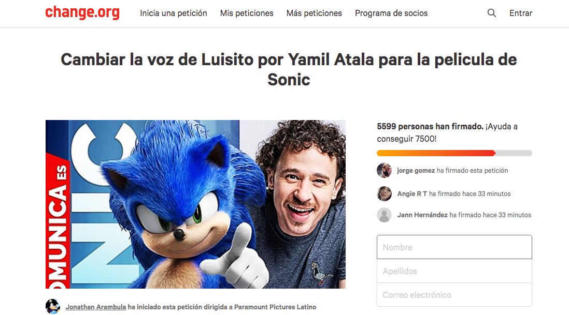This screenshot has width=569, height=315.
Task: Open Mis peticiones in navigation
Action: click(247, 13)
